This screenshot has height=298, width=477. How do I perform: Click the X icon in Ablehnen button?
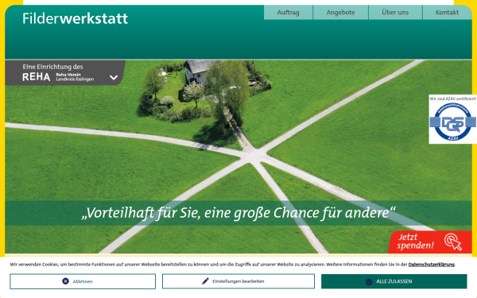pyautogui.click(x=65, y=281)
